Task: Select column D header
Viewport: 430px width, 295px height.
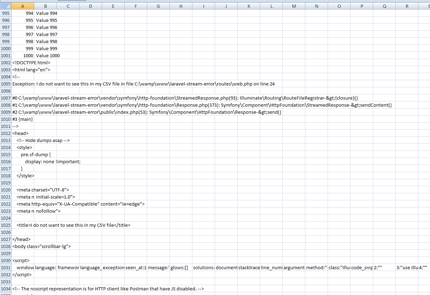Action: pos(91,6)
